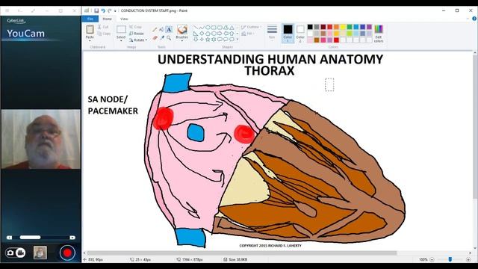Click the YouCam scroll bar handle
Image resolution: width=478 pixels, height=269 pixels.
[x=30, y=238]
